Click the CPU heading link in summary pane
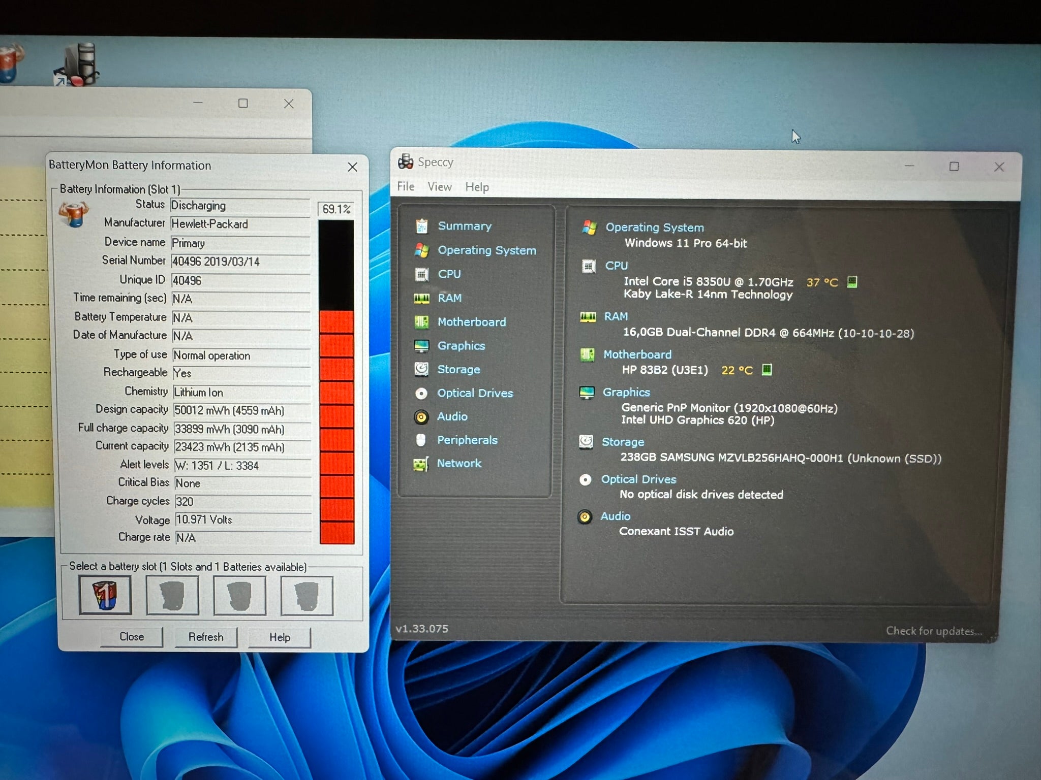1041x780 pixels. coord(616,266)
